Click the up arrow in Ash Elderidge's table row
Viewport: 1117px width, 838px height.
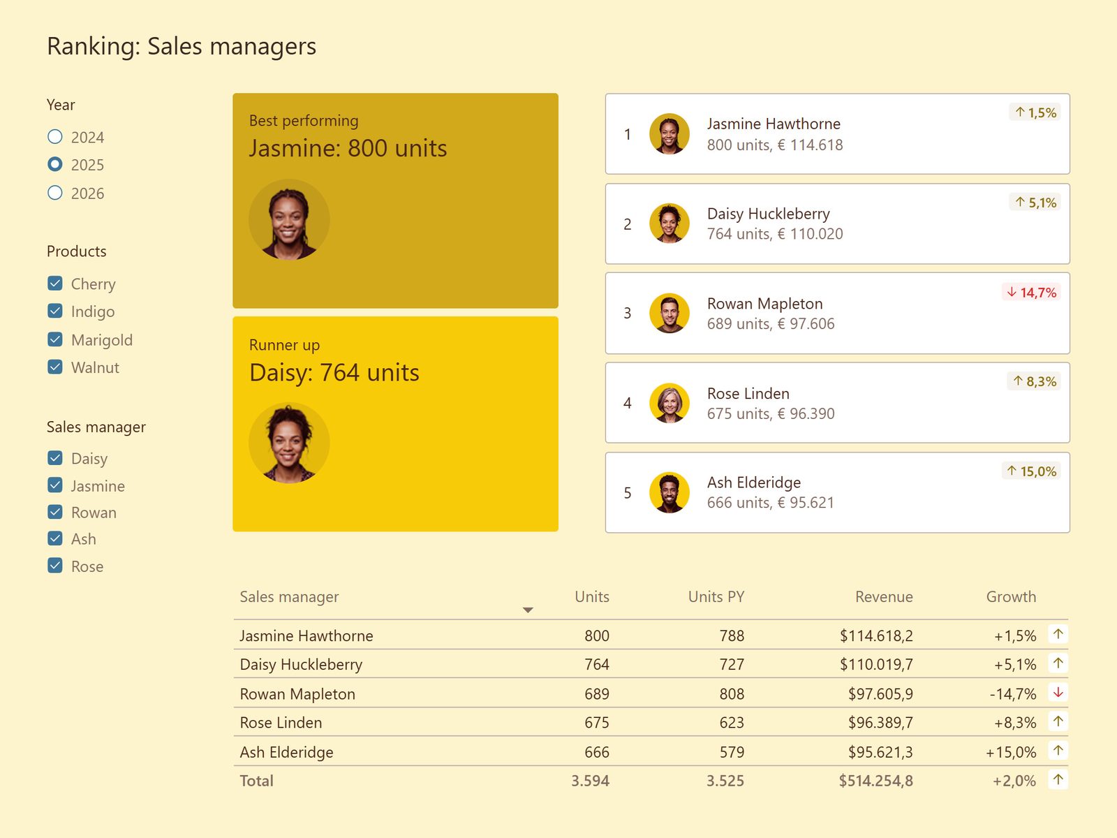pos(1058,751)
